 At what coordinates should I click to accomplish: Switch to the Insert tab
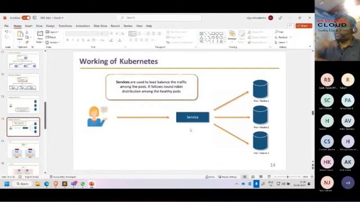[29, 26]
